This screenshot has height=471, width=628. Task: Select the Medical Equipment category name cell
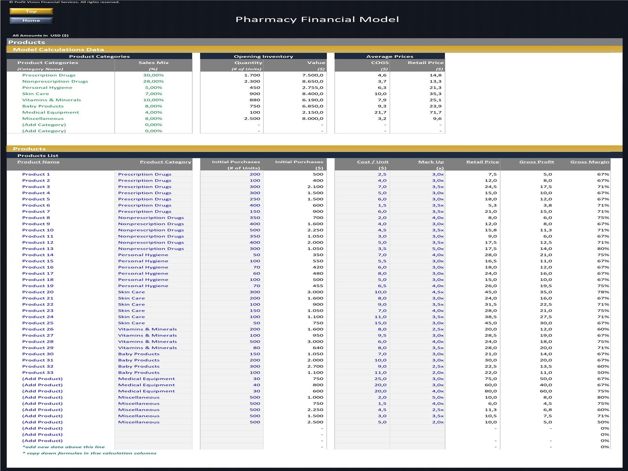pos(51,112)
